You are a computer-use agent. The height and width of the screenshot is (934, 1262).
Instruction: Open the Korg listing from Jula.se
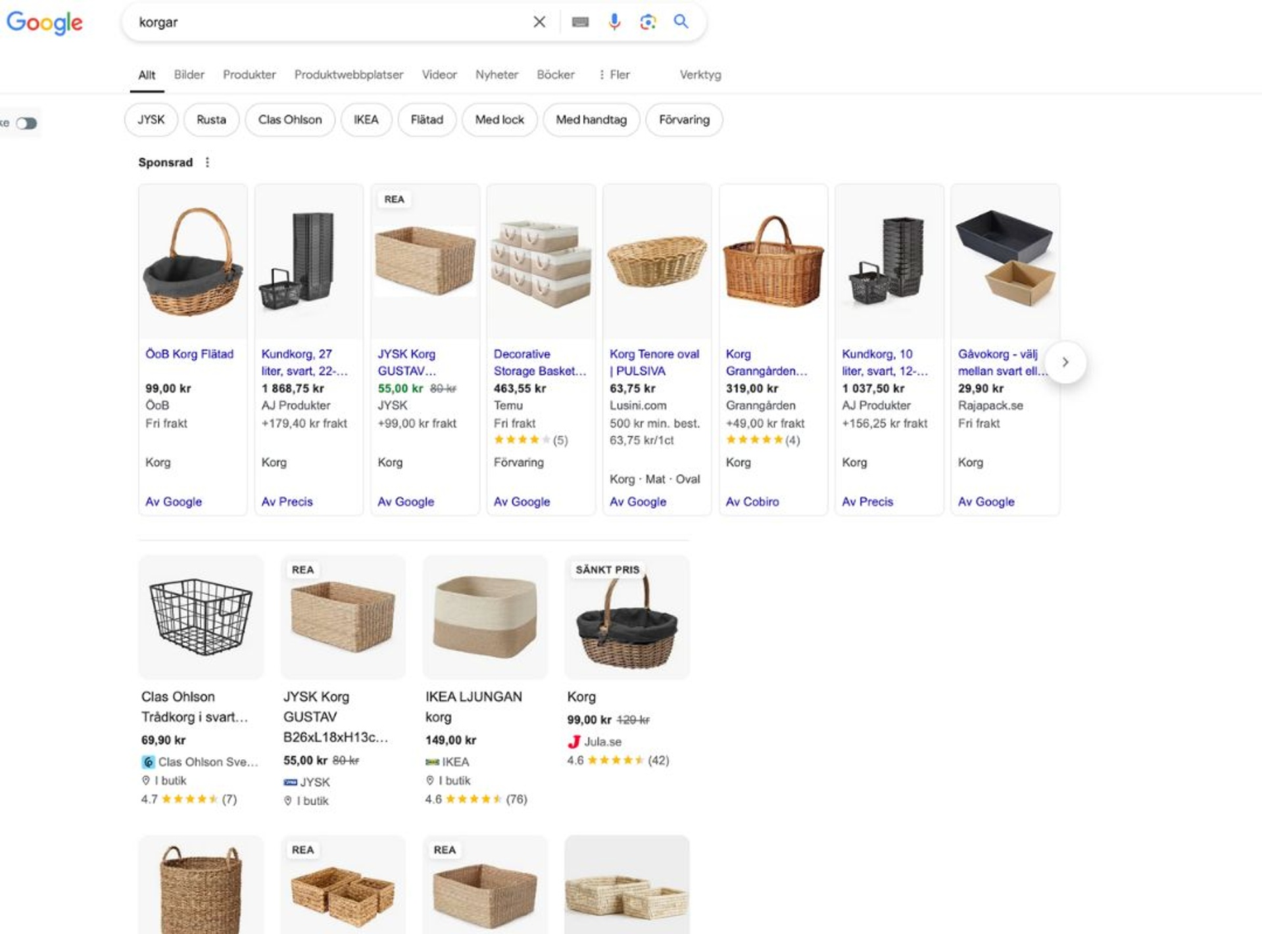pyautogui.click(x=581, y=697)
